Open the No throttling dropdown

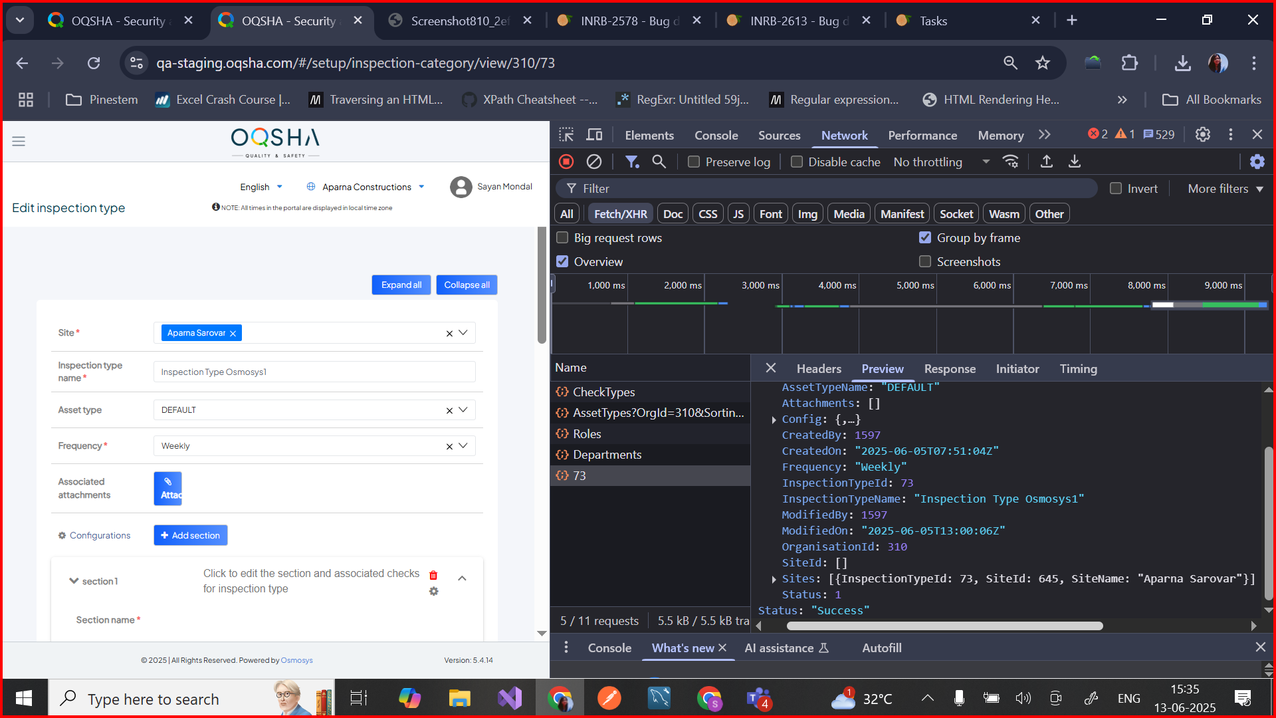click(941, 162)
